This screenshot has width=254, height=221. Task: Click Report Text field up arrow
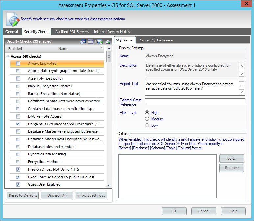pos(241,84)
